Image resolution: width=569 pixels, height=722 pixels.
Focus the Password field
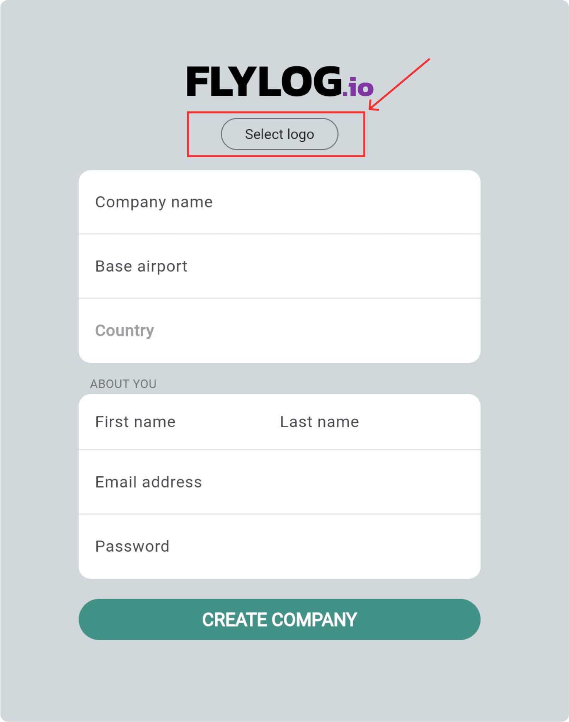pos(279,546)
